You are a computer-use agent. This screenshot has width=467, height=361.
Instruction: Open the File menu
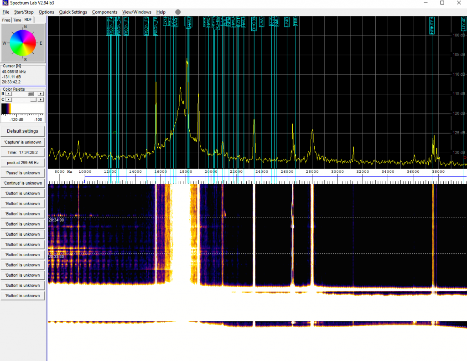click(x=5, y=12)
